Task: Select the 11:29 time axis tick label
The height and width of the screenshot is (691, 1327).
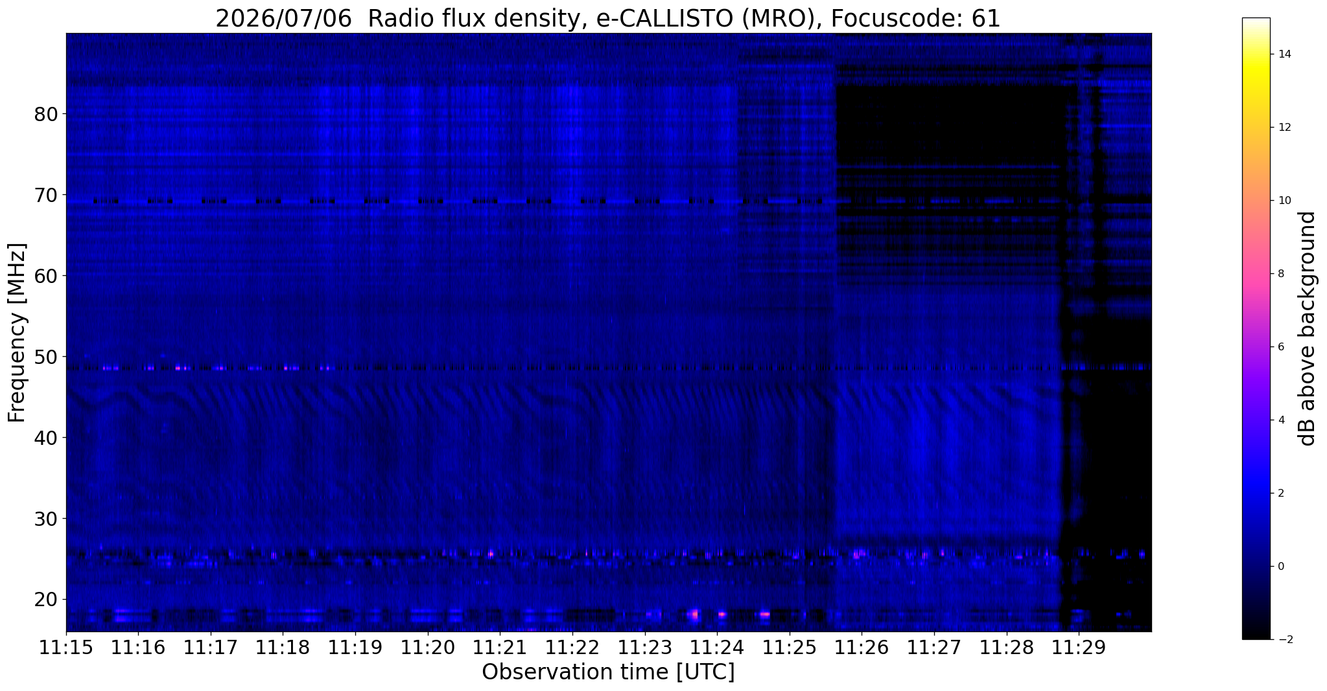Action: point(1079,648)
